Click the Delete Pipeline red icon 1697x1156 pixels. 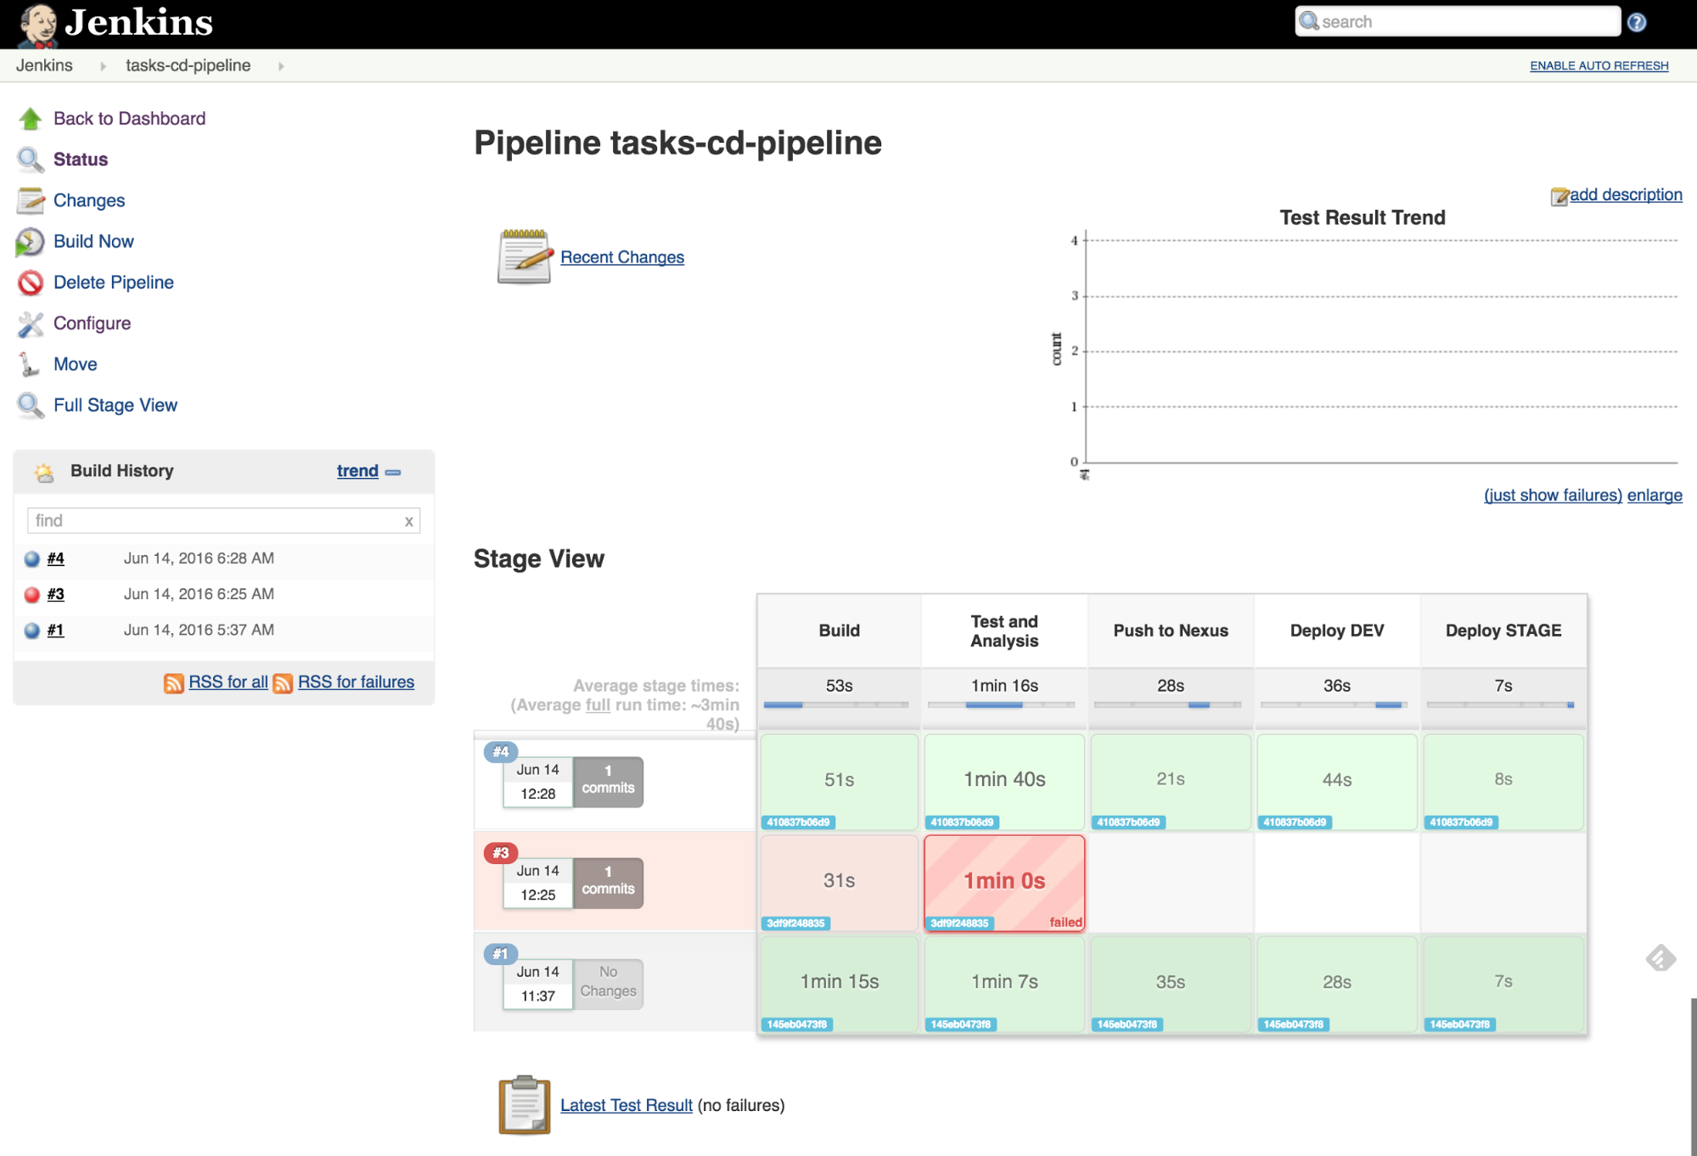(31, 283)
